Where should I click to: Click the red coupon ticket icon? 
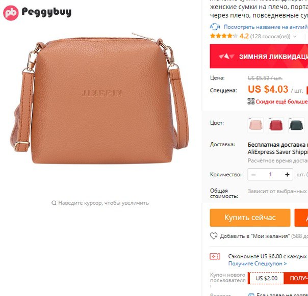pyautogui.click(x=215, y=256)
